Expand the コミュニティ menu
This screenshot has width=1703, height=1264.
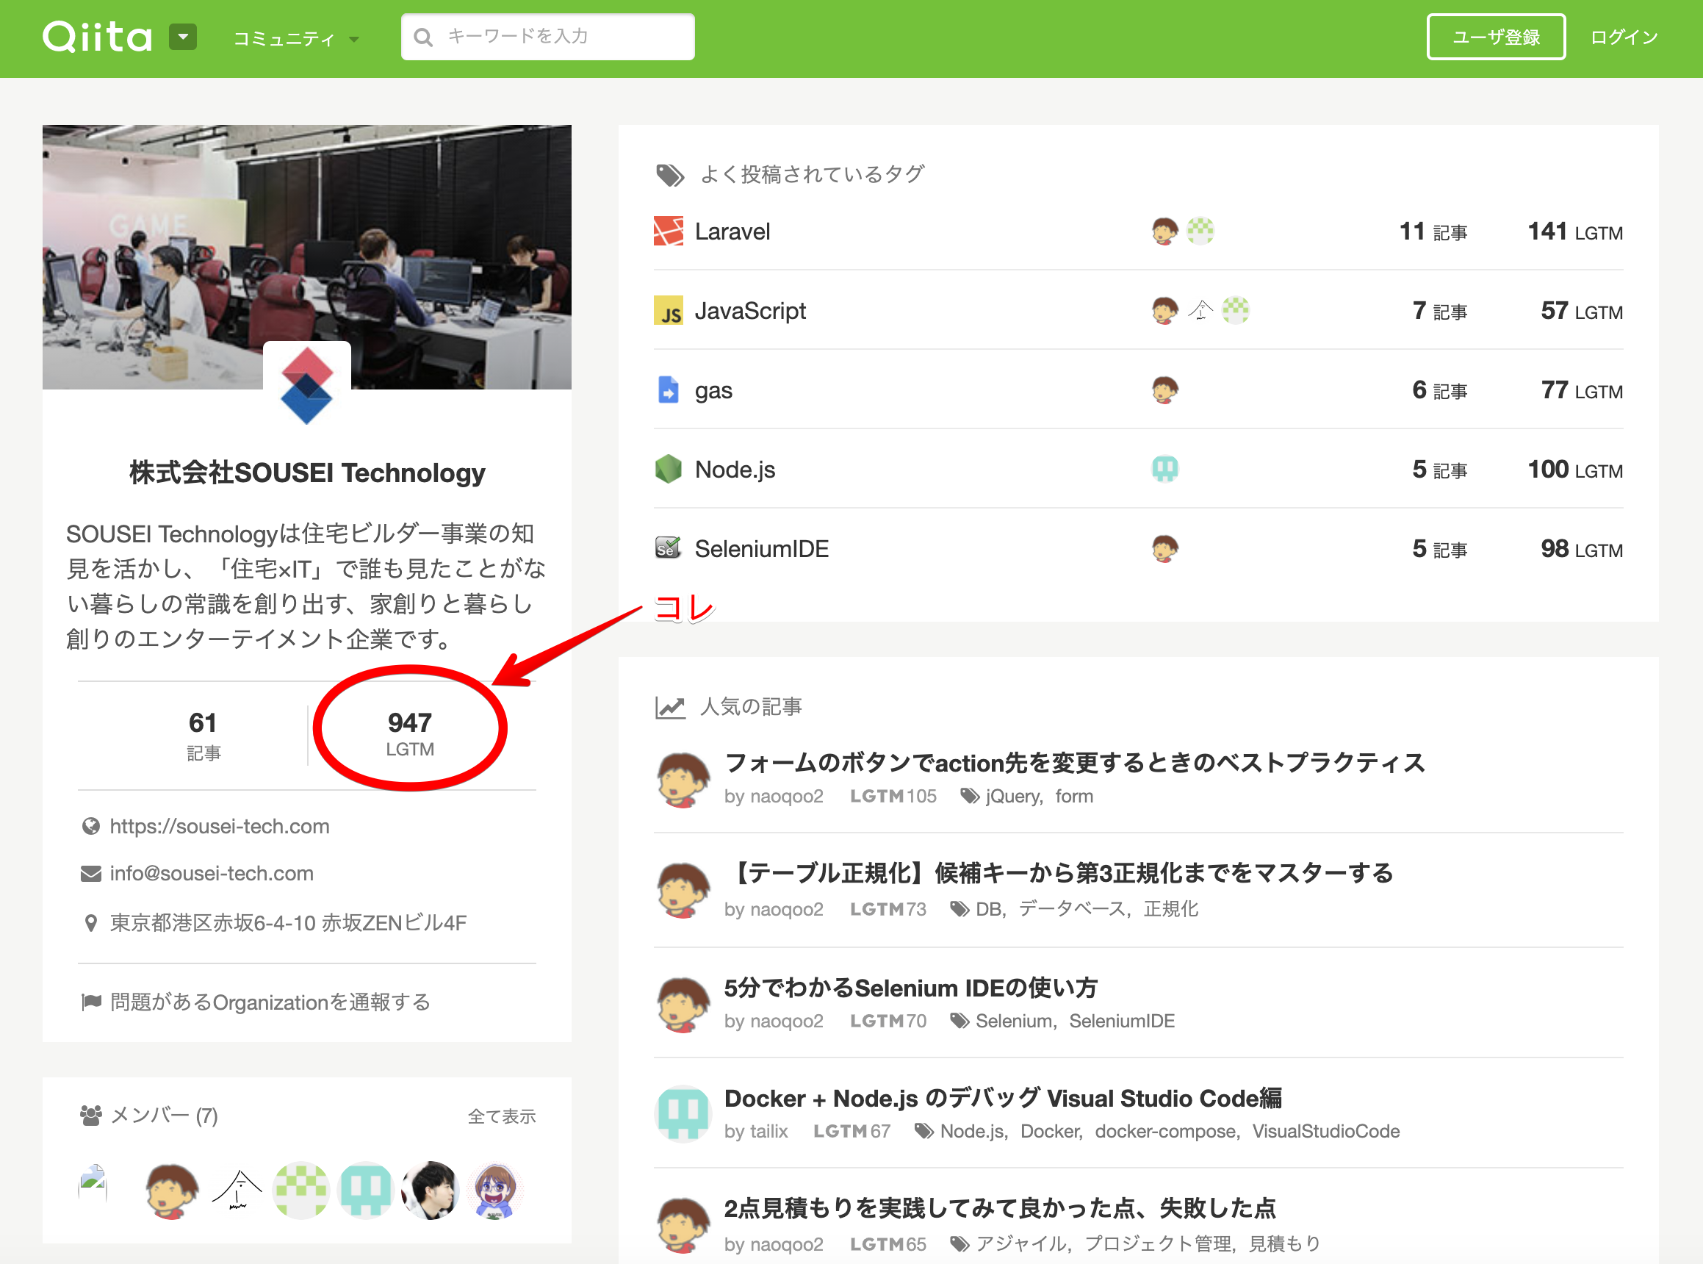point(296,38)
